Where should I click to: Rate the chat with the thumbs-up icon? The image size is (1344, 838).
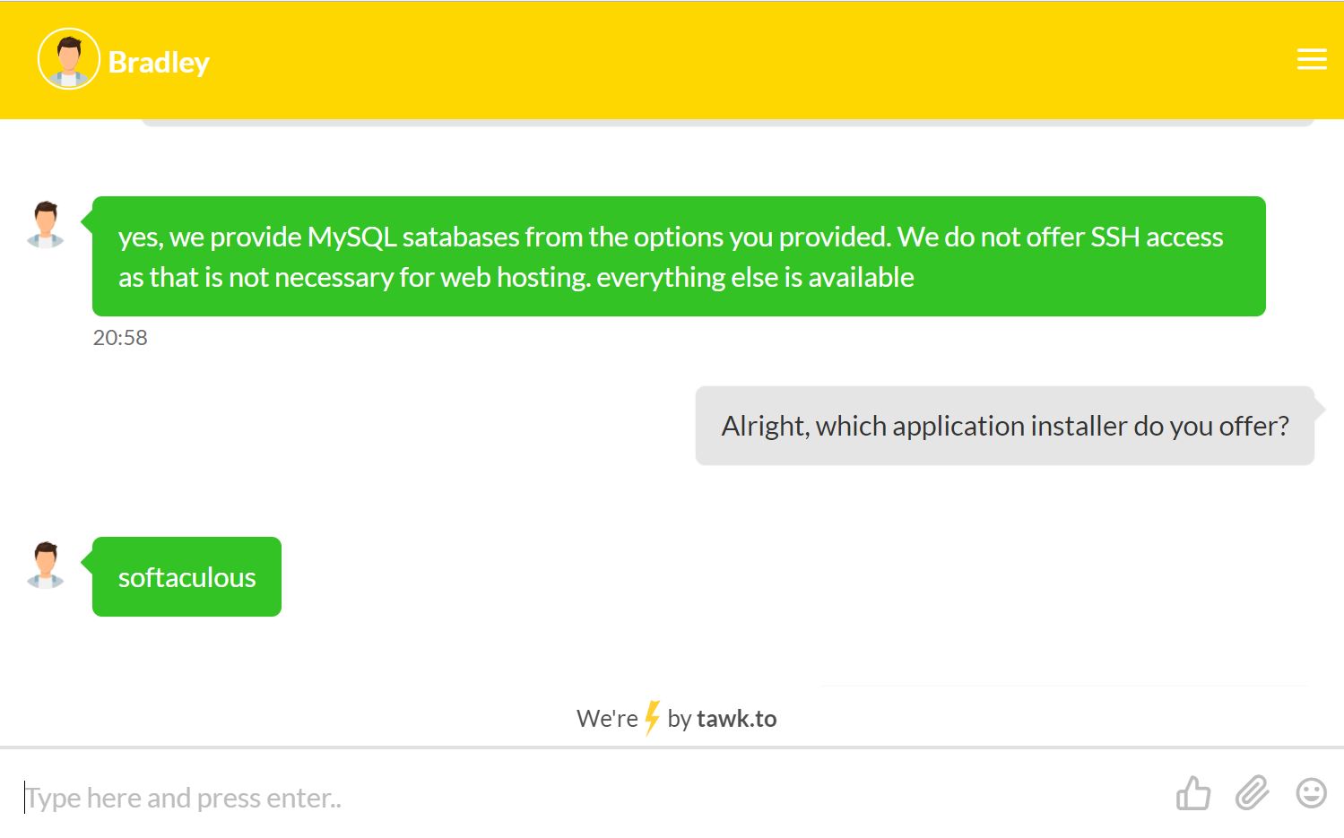(x=1192, y=793)
